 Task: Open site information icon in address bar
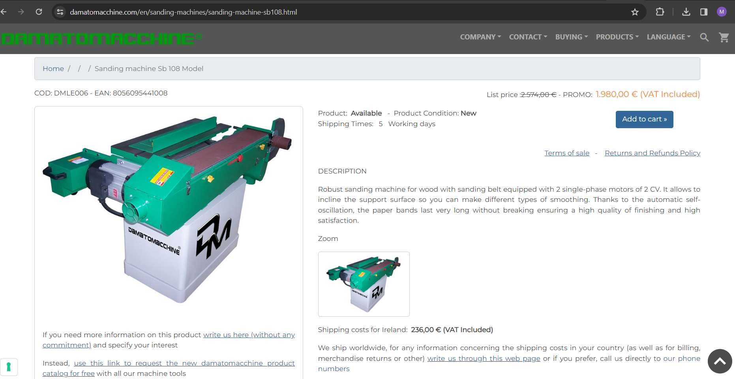pos(60,12)
